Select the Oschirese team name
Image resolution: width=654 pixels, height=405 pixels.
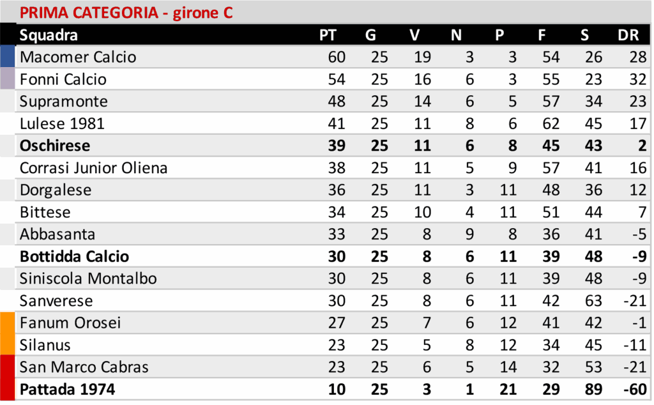tap(55, 146)
